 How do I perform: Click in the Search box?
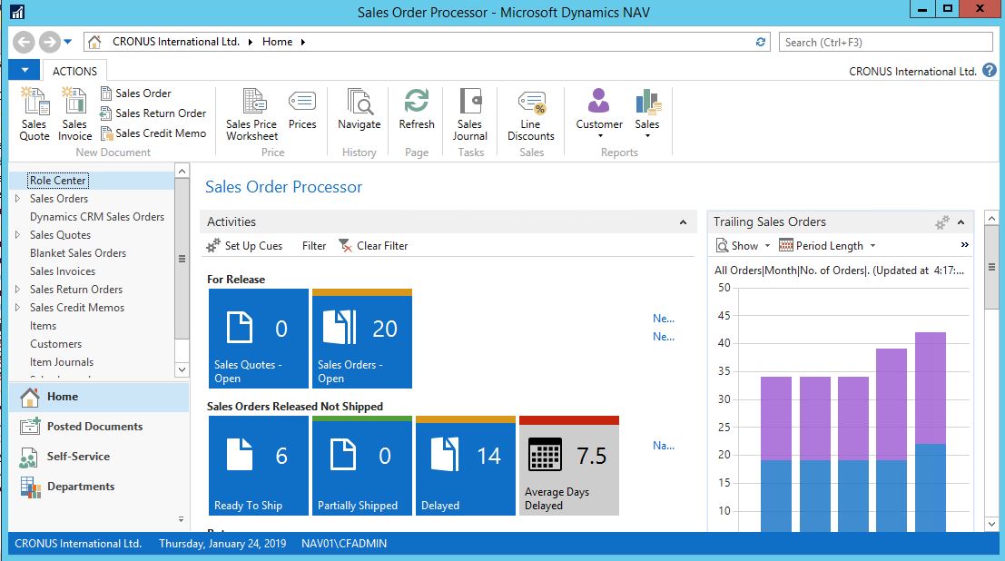pyautogui.click(x=885, y=42)
